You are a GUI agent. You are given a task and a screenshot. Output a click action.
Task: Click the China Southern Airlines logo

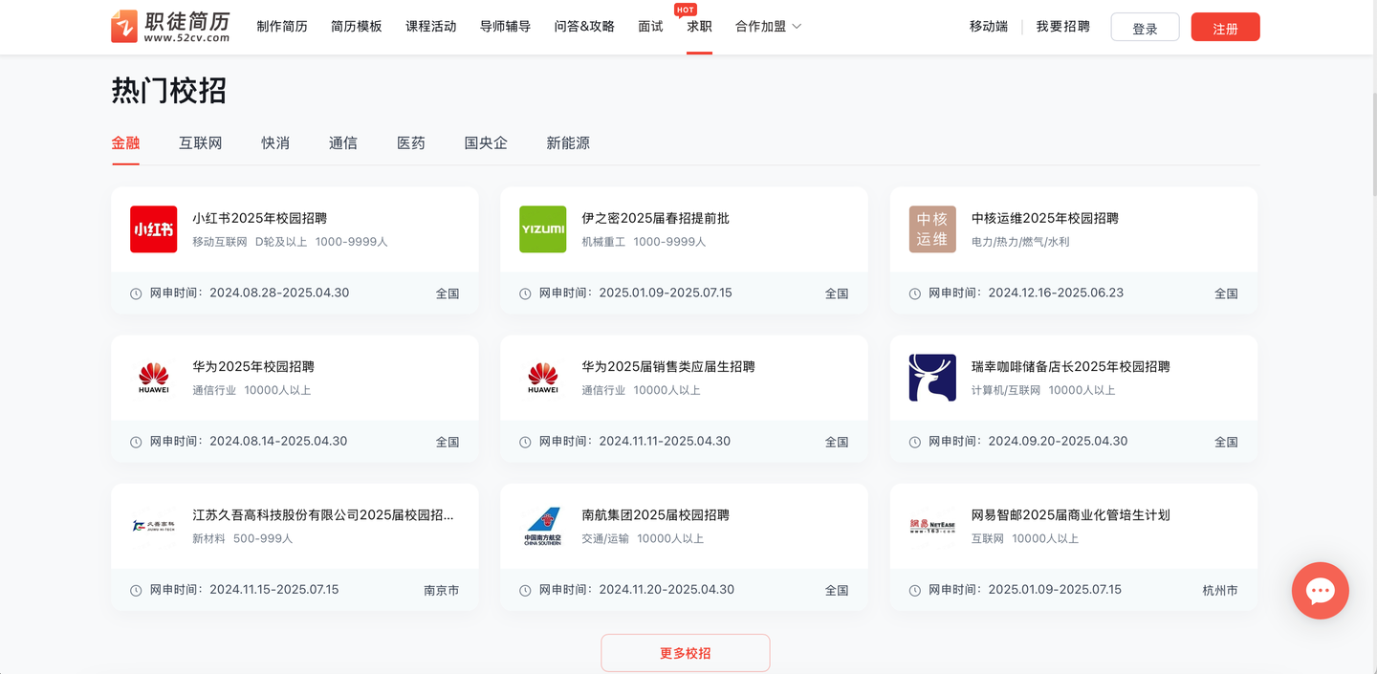point(543,526)
